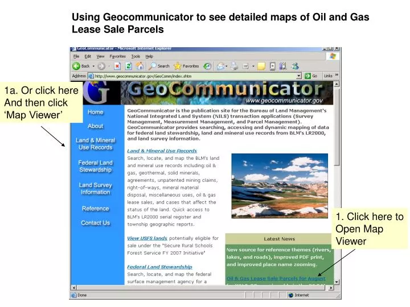Open the Favorites menu
This screenshot has height=307, width=410.
pyautogui.click(x=117, y=56)
